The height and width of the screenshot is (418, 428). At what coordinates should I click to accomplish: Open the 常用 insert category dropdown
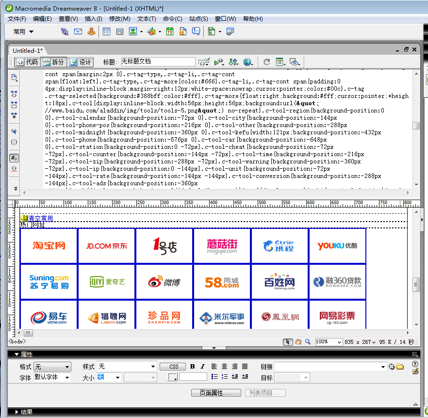pos(23,32)
